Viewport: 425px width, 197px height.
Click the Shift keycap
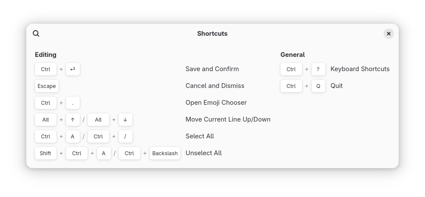(46, 153)
